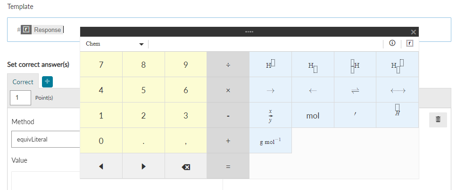465x190 pixels.
Task: Click the minus sign key
Action: click(228, 115)
